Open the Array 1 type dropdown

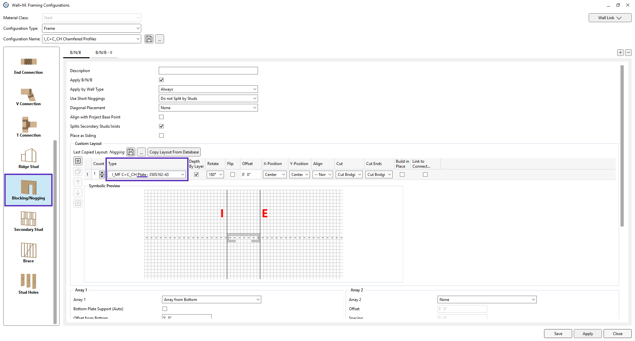[211, 300]
